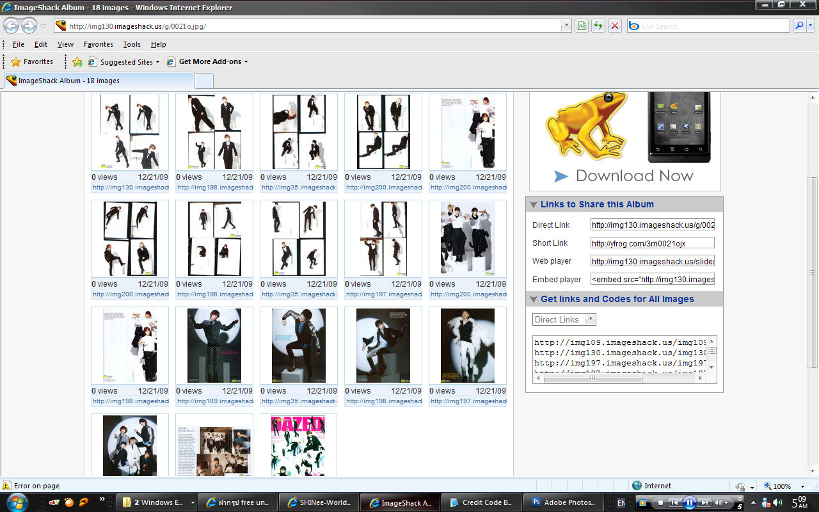
Task: Open the File menu
Action: (x=19, y=44)
